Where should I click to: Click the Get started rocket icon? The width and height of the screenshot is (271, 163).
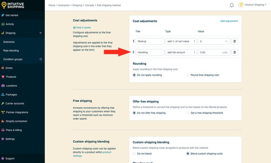[x=3, y=15]
